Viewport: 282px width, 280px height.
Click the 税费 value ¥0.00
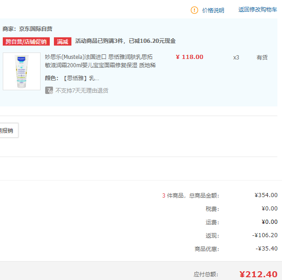pyautogui.click(x=270, y=209)
